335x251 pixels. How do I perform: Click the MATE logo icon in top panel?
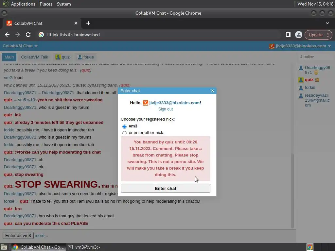tap(5, 4)
